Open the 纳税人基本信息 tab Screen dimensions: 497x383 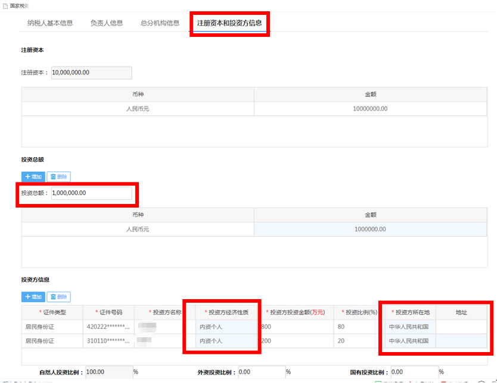coord(50,23)
